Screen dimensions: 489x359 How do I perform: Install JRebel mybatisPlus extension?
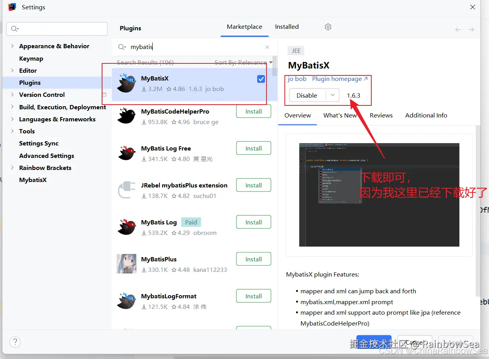254,185
